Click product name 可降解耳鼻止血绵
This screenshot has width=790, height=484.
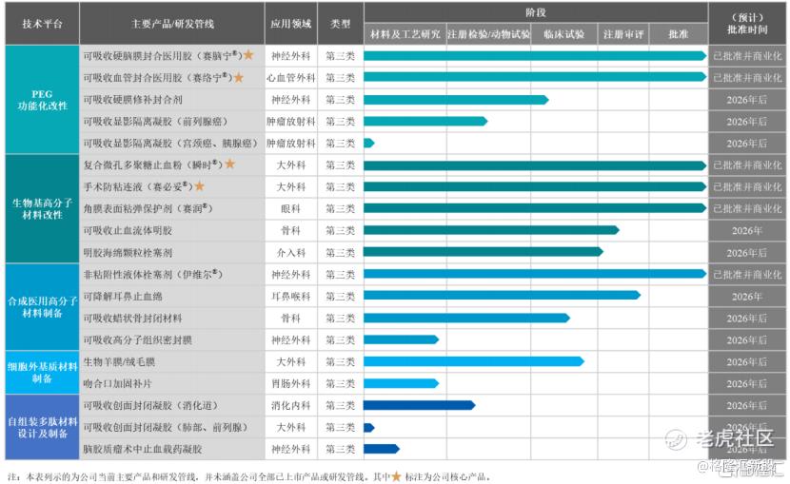[x=123, y=297]
